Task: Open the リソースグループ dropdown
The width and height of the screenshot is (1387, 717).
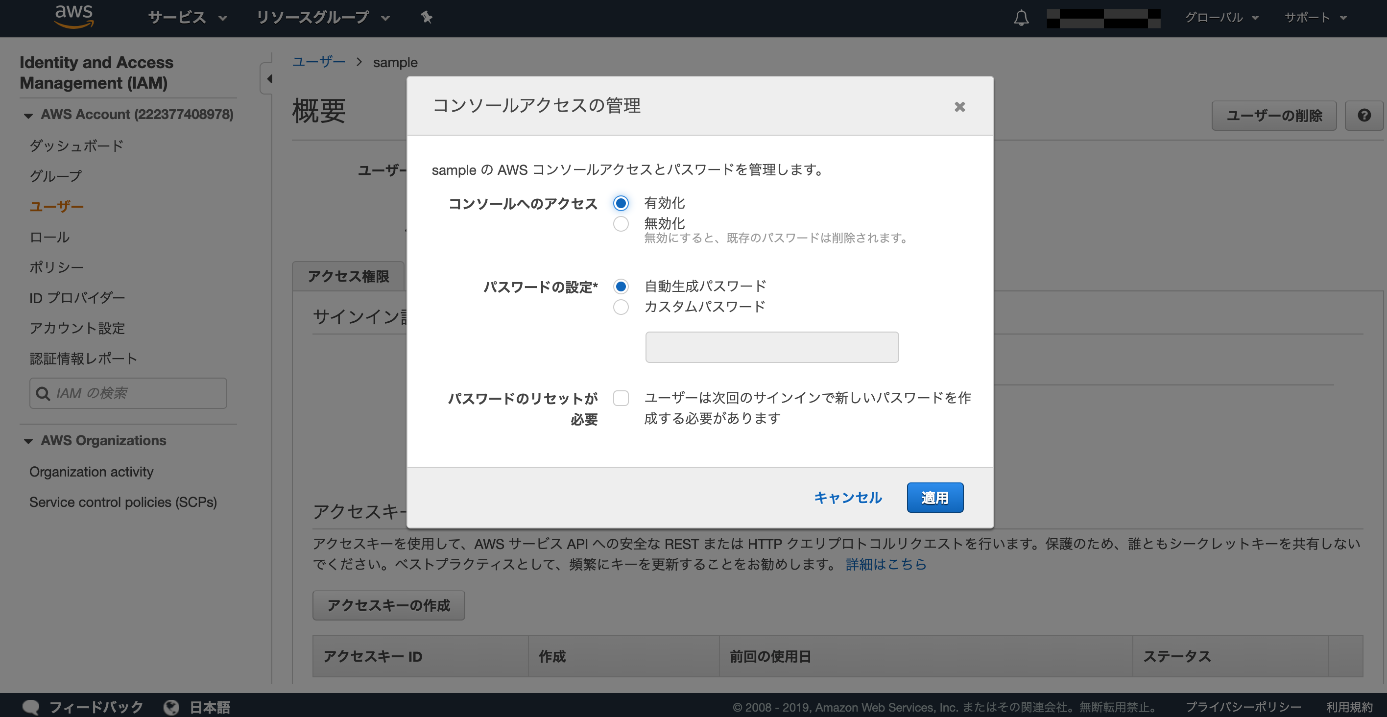Action: click(322, 17)
